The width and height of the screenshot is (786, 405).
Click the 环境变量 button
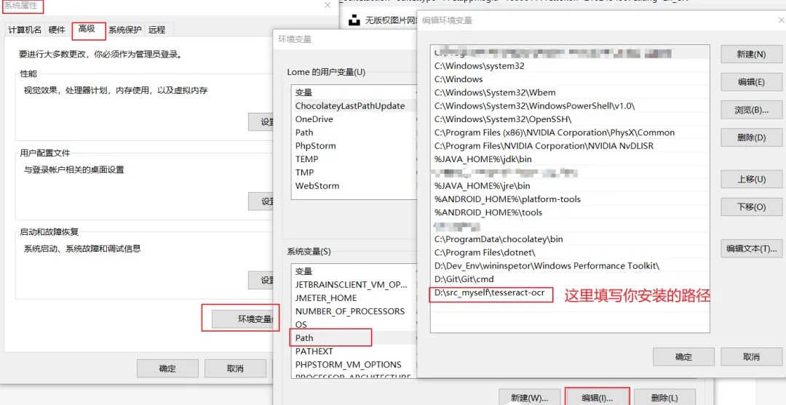245,319
